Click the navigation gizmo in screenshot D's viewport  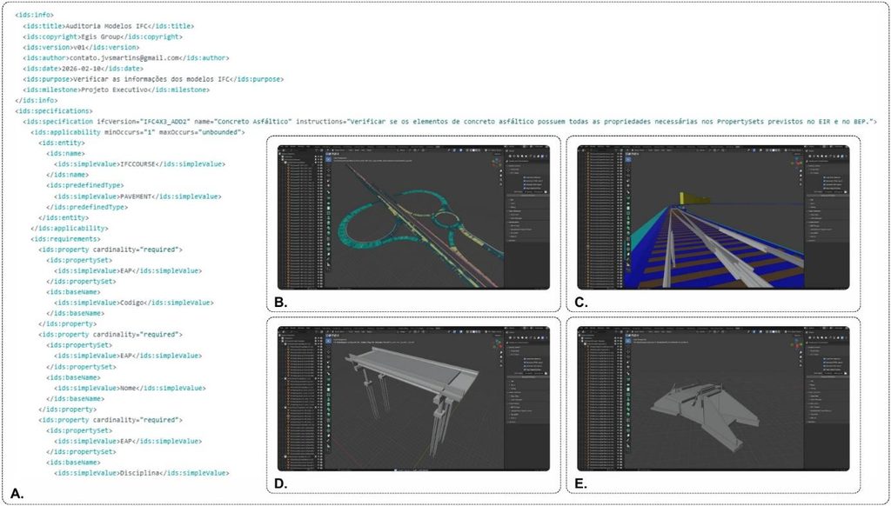(496, 343)
